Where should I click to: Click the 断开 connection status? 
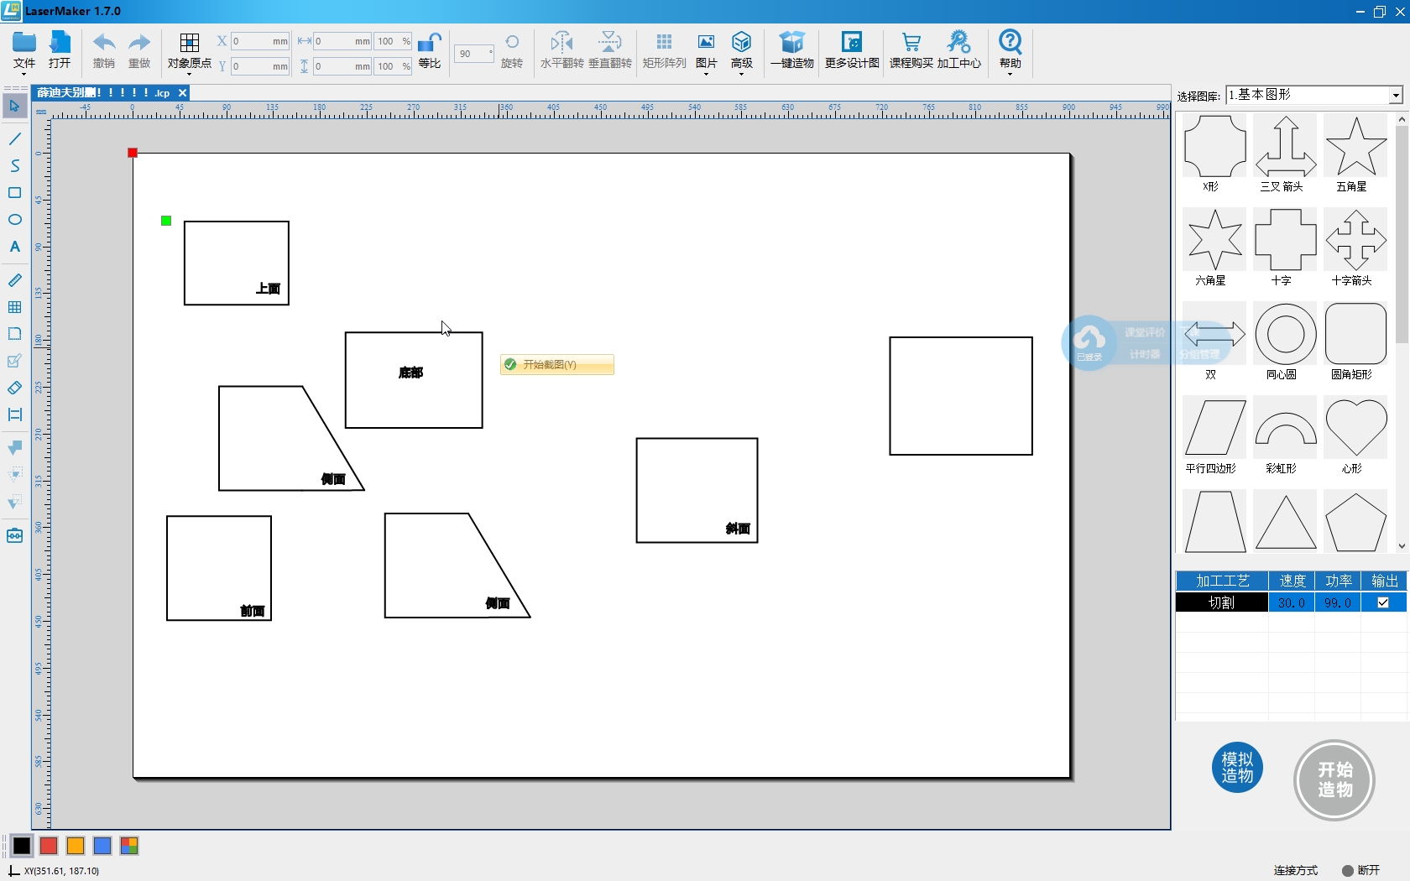[x=1360, y=870]
